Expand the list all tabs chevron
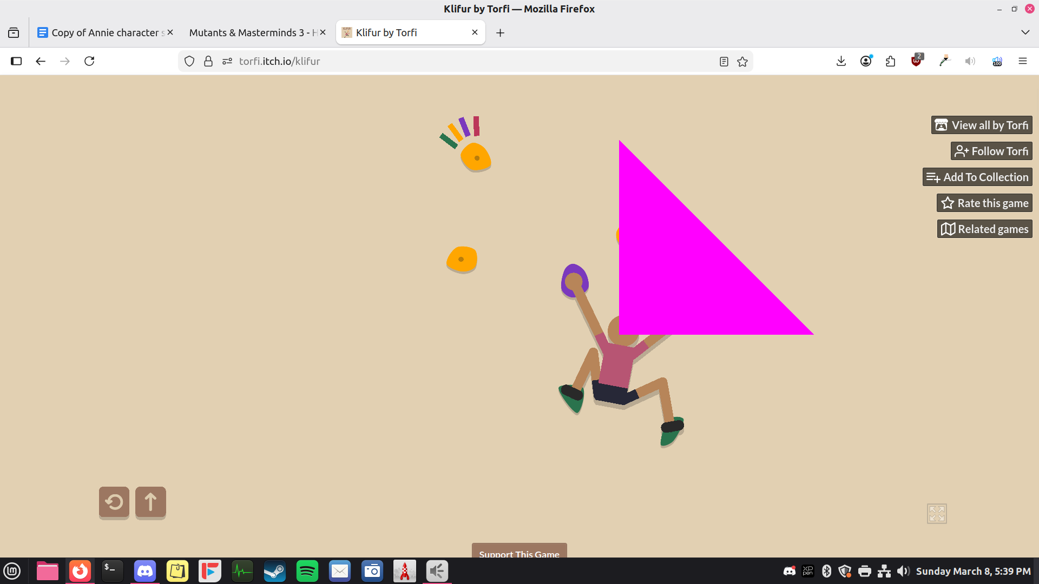Image resolution: width=1039 pixels, height=584 pixels. tap(1025, 32)
